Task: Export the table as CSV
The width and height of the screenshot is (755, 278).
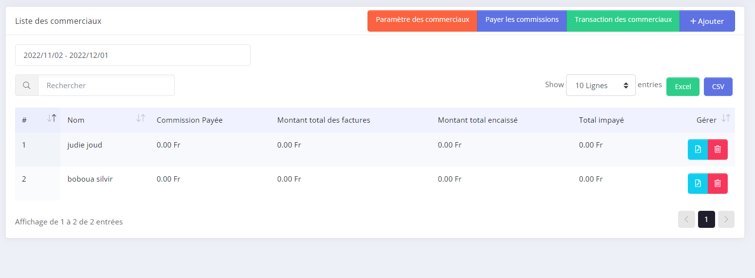Action: [718, 87]
